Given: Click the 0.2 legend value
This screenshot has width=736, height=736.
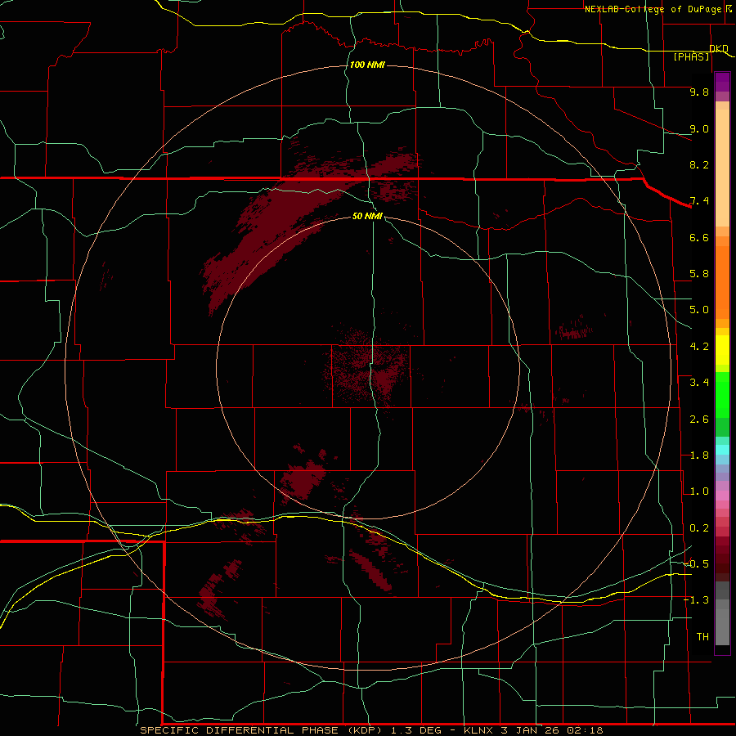Looking at the screenshot, I should point(699,528).
